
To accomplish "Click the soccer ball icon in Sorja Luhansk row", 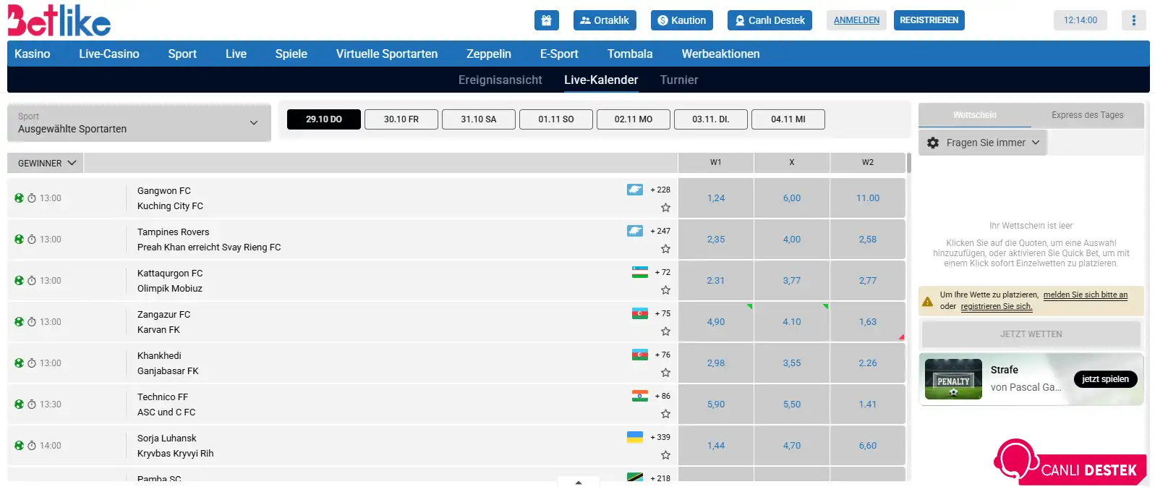I will click(x=20, y=445).
